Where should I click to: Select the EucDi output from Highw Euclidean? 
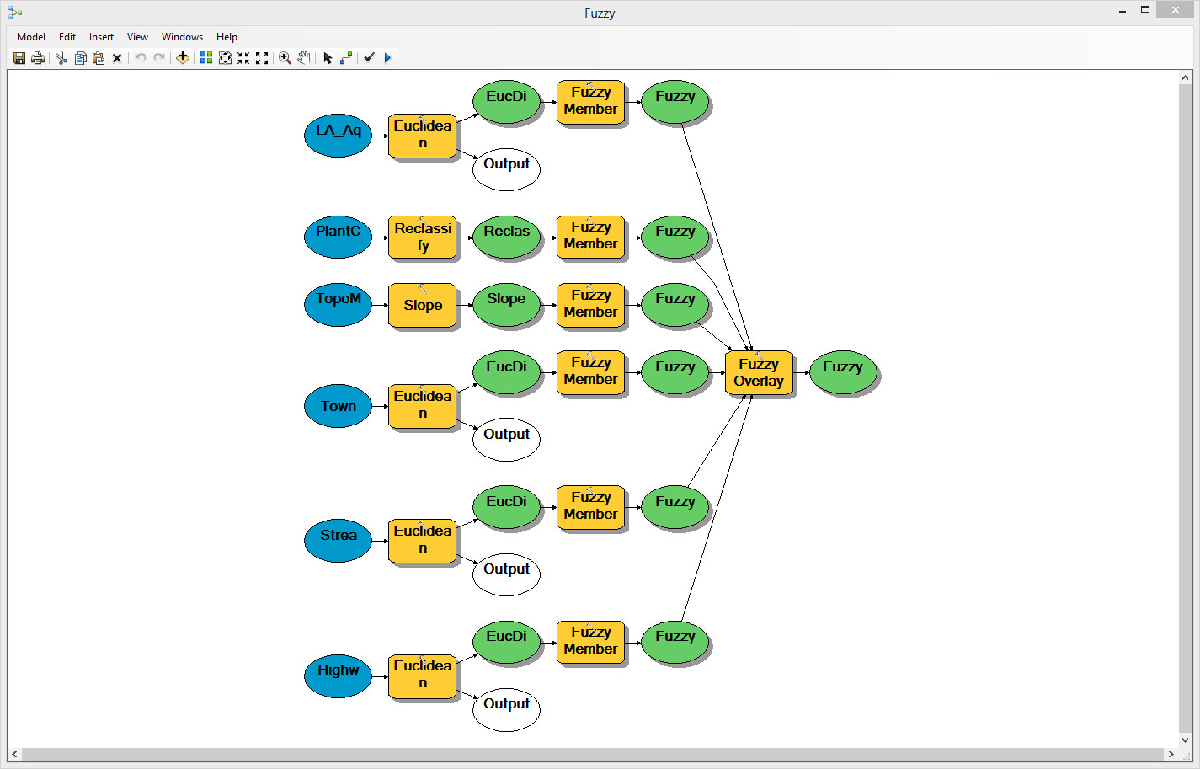[506, 642]
